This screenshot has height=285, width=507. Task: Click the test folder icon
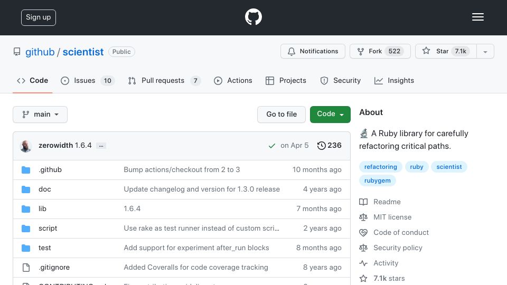click(26, 248)
